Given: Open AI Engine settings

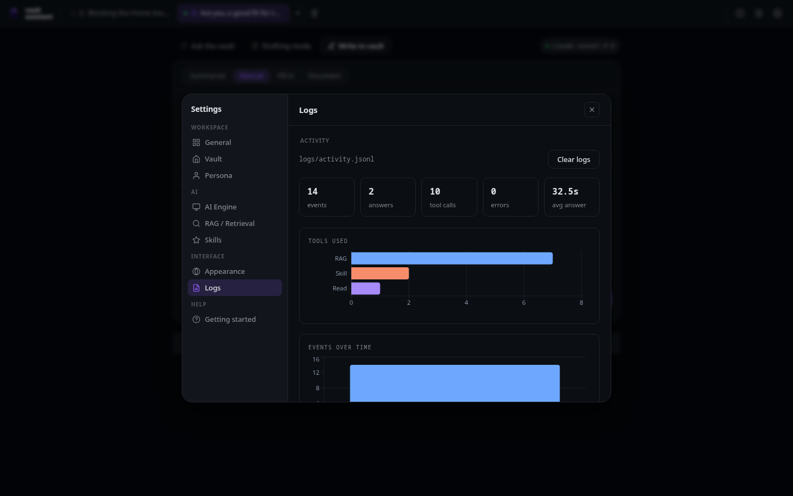Looking at the screenshot, I should pos(235,207).
